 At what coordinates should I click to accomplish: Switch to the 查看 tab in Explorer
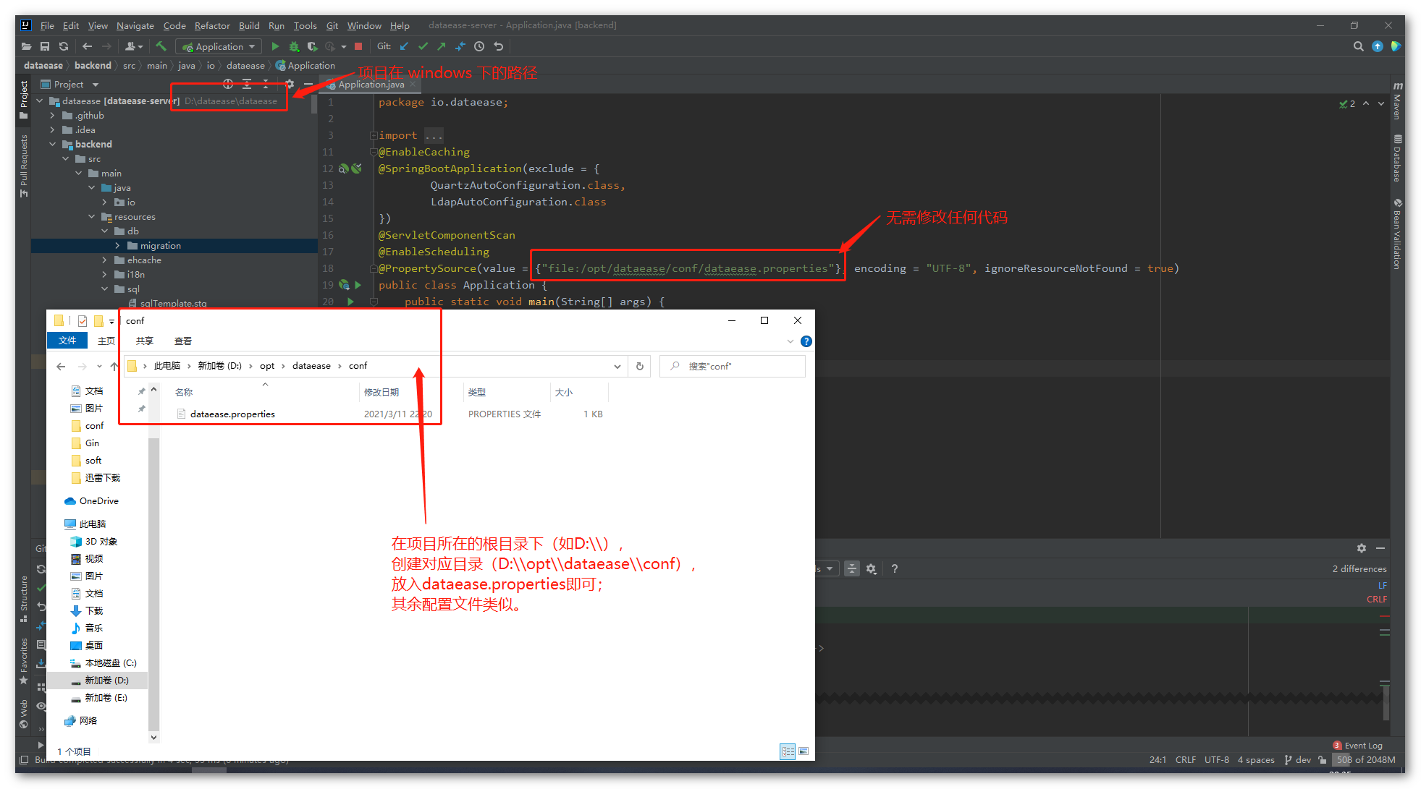[182, 341]
